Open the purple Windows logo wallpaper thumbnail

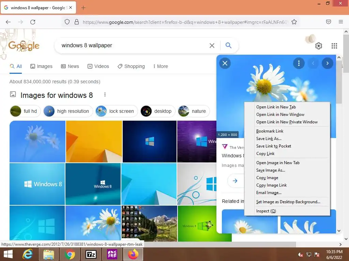(x=197, y=141)
